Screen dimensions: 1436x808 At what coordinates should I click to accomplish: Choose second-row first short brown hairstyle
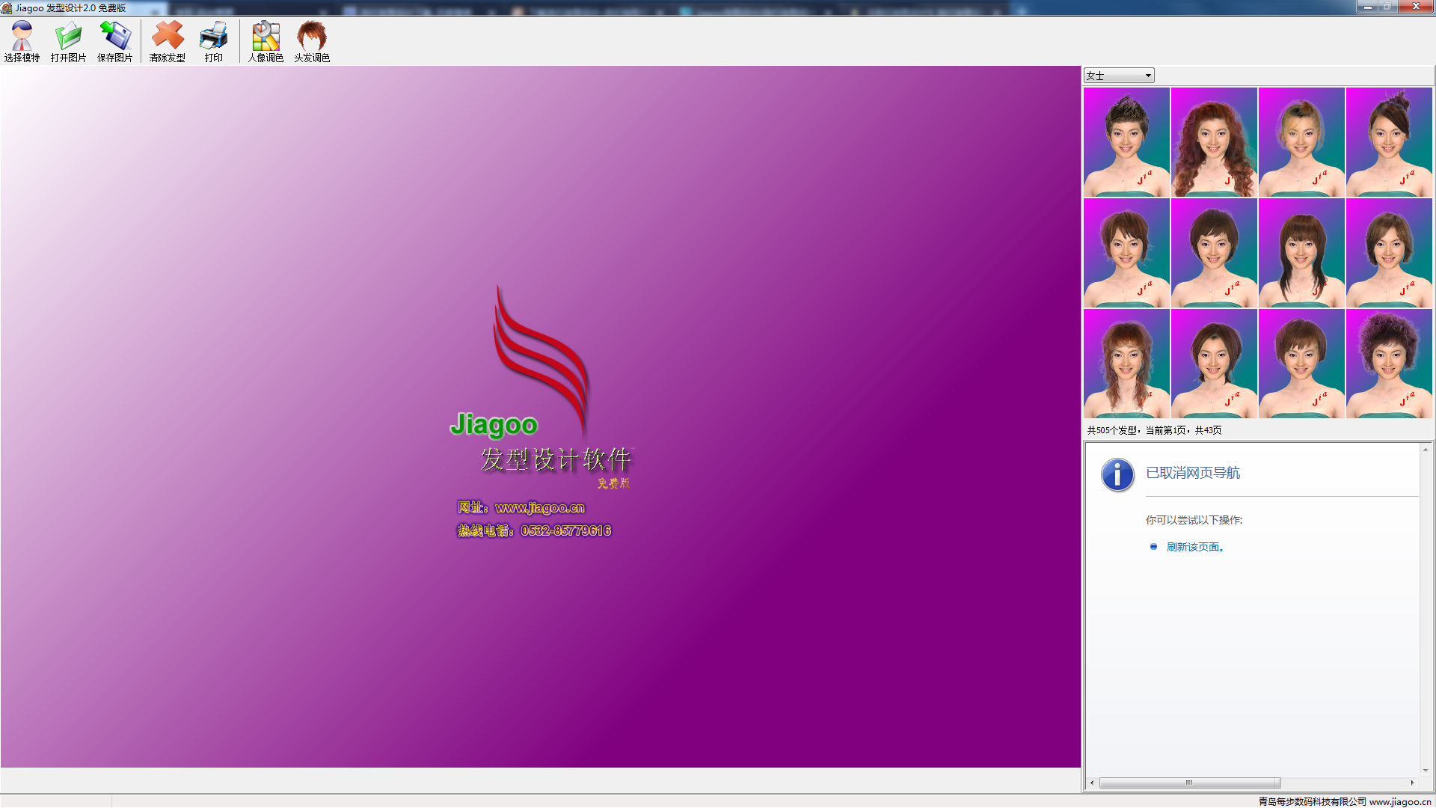[1126, 253]
